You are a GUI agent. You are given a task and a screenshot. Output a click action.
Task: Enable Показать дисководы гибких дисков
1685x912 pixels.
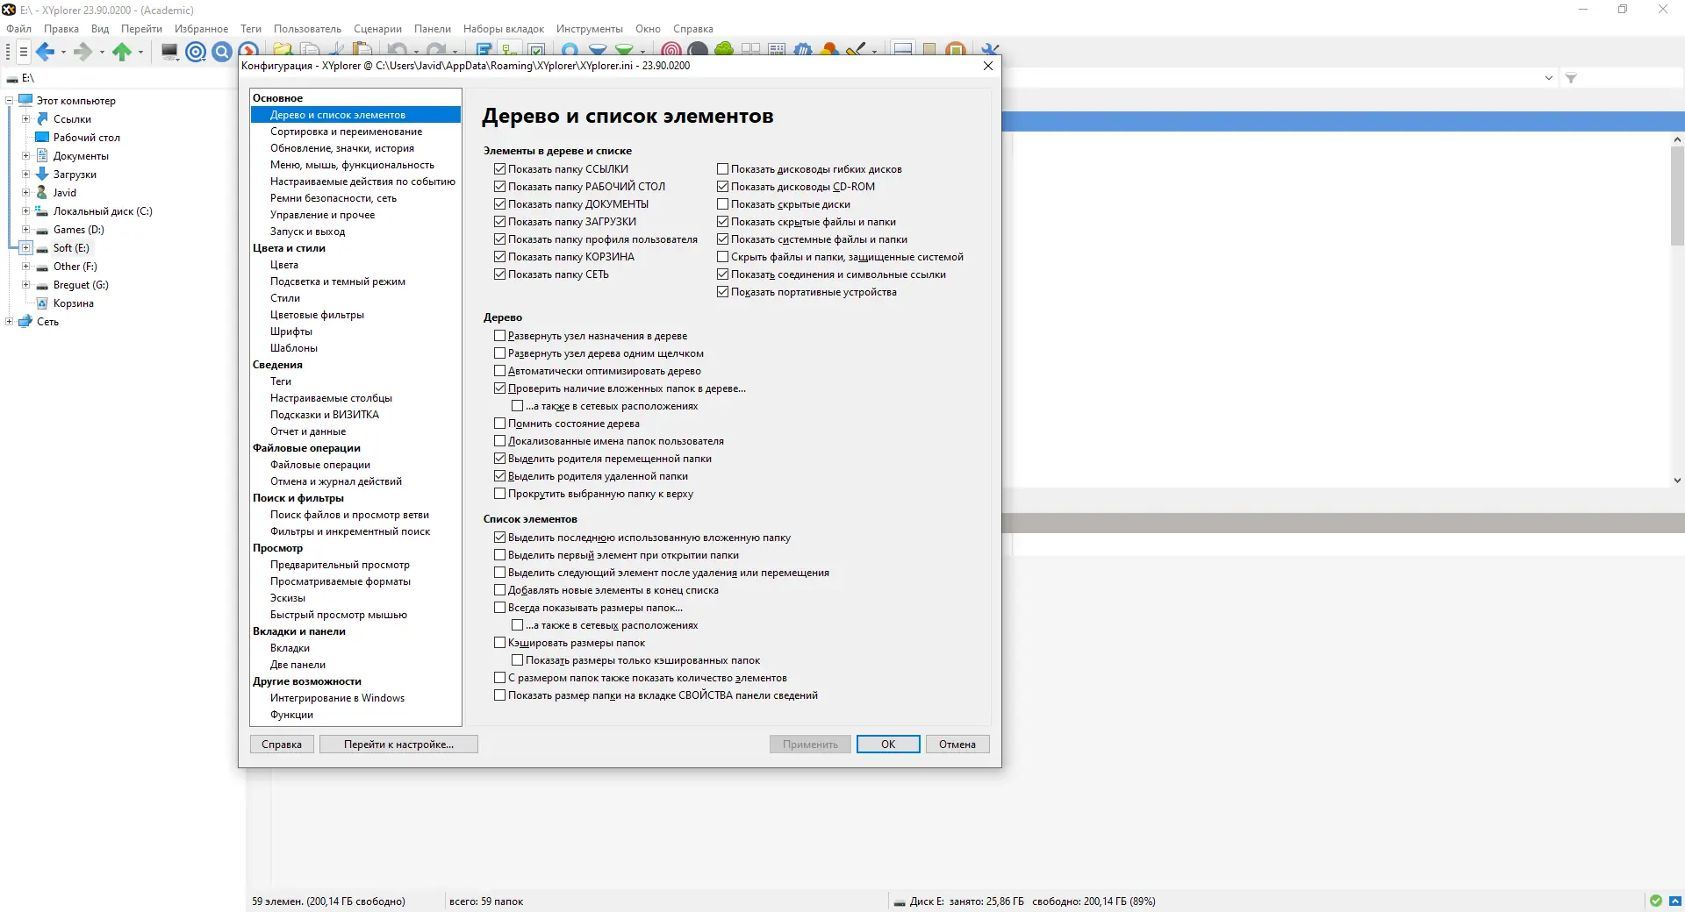[722, 168]
